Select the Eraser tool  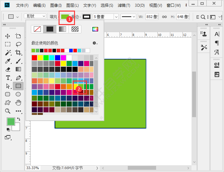point(8,69)
